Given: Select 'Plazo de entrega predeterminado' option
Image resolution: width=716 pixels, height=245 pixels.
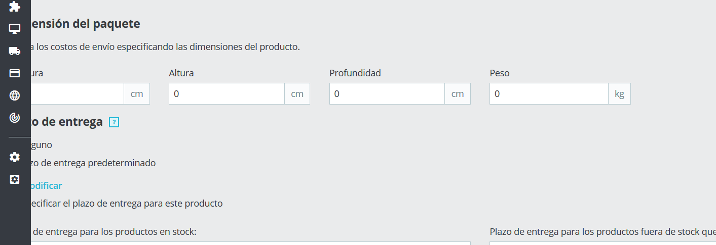Looking at the screenshot, I should 91,163.
